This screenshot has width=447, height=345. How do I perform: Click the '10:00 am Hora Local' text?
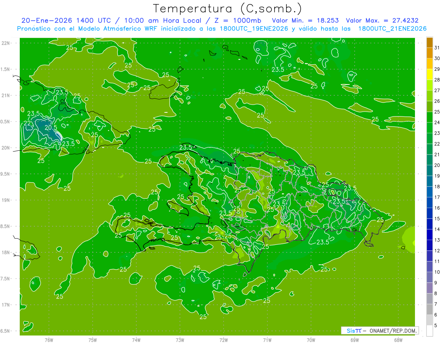click(x=162, y=20)
